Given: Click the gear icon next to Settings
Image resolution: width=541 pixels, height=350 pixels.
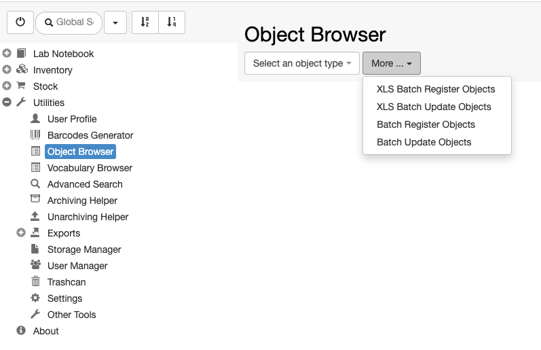Looking at the screenshot, I should pyautogui.click(x=35, y=298).
